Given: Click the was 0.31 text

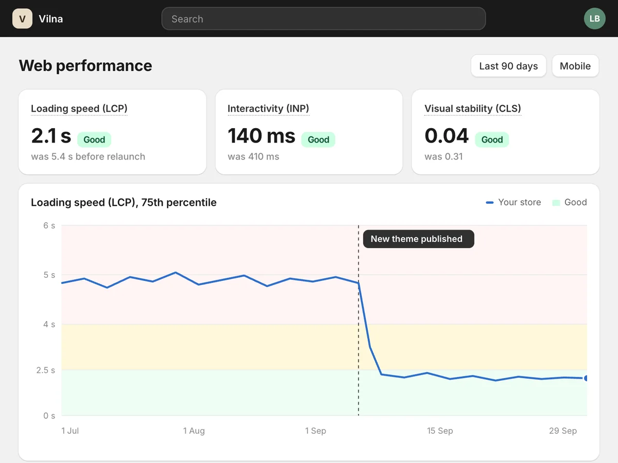Looking at the screenshot, I should (x=443, y=156).
